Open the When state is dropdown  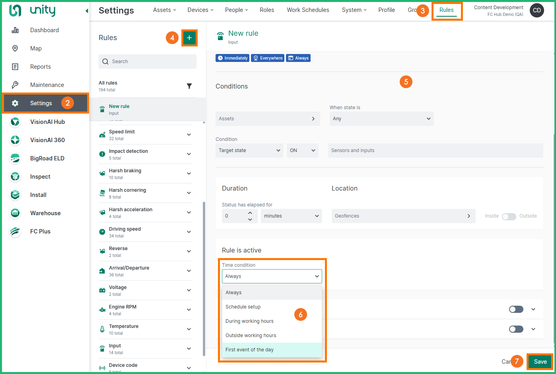click(x=381, y=119)
